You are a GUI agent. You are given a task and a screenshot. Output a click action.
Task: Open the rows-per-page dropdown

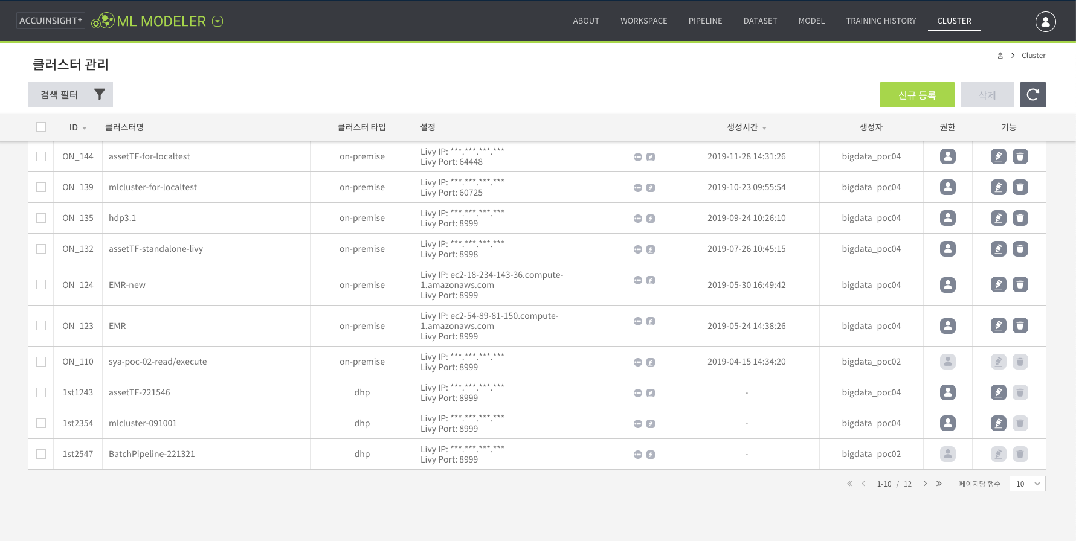1027,484
